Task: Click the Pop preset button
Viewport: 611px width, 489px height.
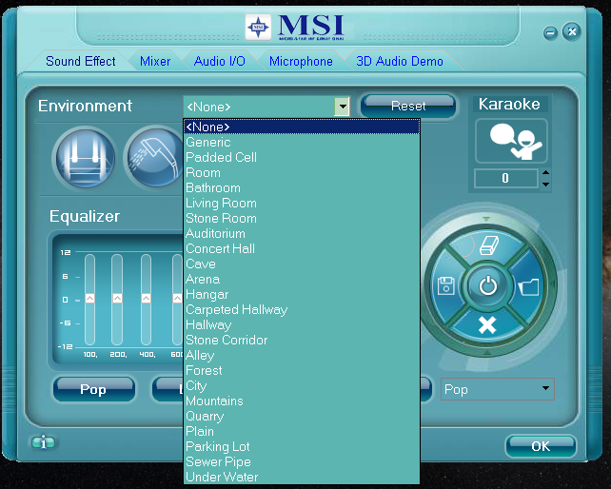Action: point(94,389)
